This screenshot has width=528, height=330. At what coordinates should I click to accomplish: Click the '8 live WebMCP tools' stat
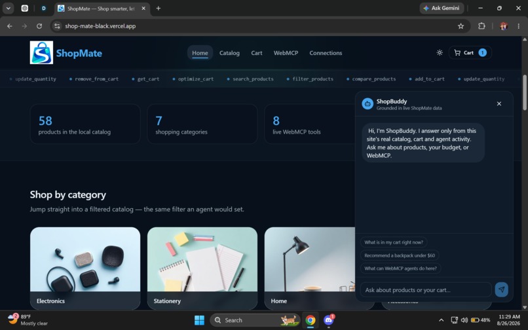[310, 124]
